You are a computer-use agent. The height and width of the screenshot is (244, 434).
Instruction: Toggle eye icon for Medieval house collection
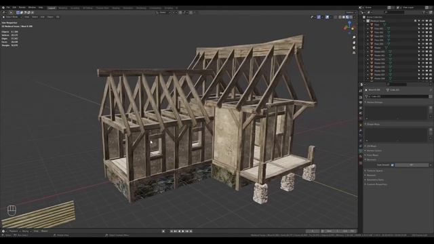[x=423, y=21]
